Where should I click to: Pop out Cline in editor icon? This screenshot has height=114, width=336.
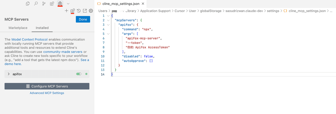85,11
